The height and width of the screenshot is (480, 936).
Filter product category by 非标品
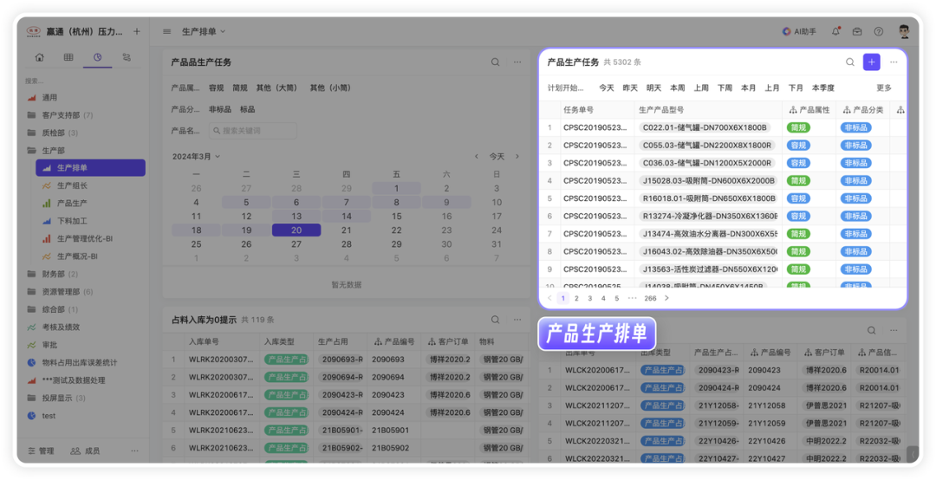tap(219, 109)
